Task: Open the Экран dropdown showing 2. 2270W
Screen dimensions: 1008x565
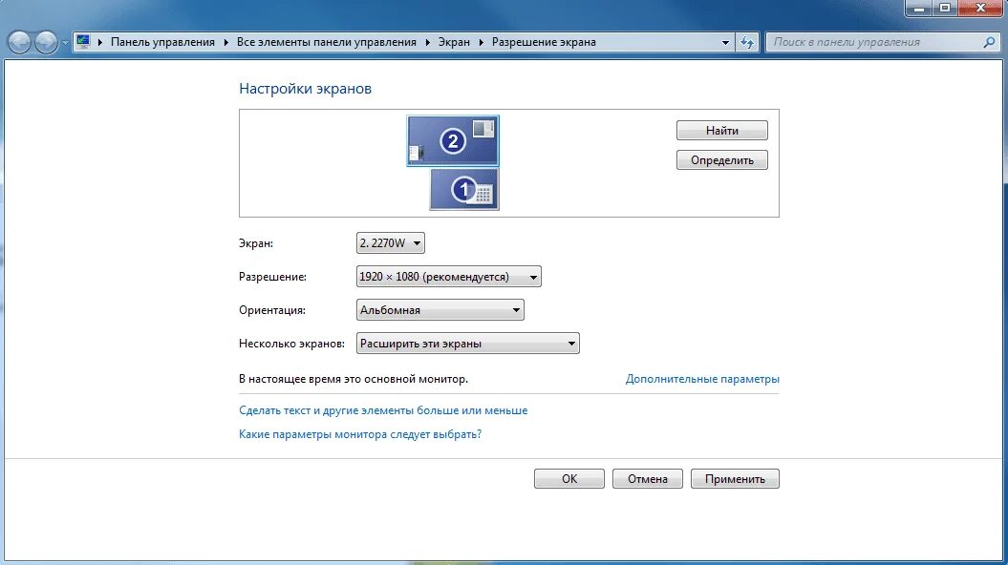Action: [390, 242]
